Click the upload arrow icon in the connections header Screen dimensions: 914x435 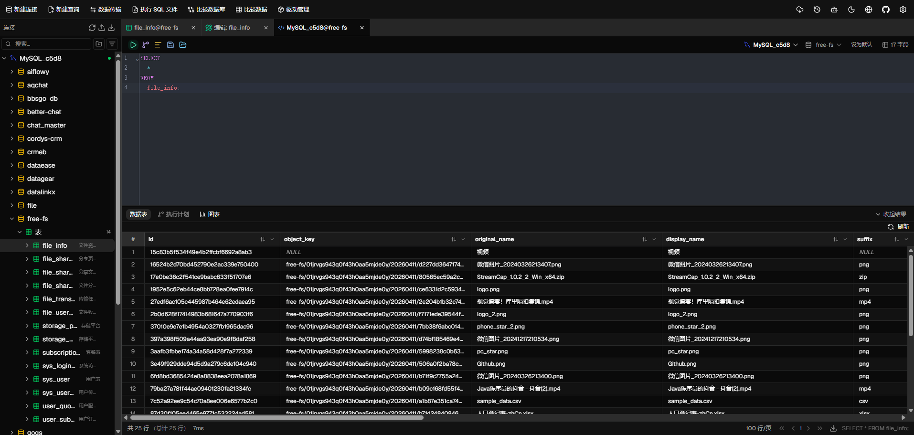point(102,28)
